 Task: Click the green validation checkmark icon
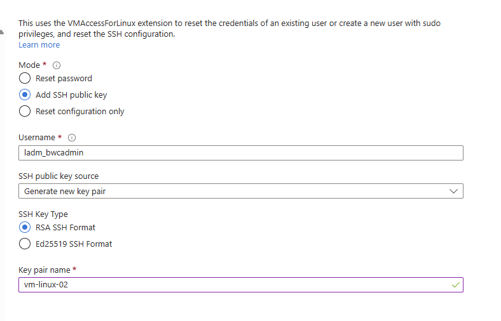pos(456,285)
